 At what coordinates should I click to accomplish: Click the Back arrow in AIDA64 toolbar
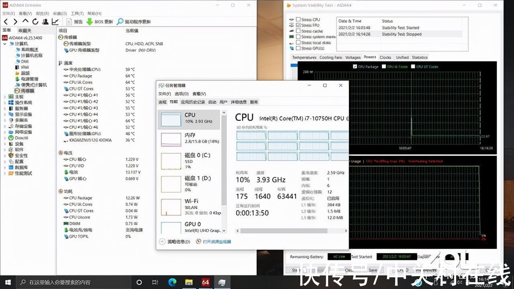coord(6,22)
